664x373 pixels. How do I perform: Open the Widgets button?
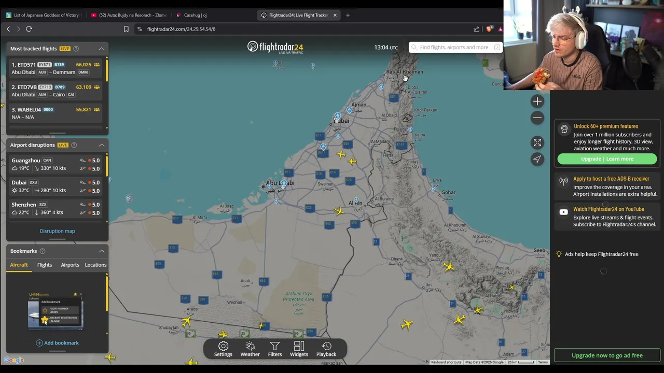click(x=299, y=349)
